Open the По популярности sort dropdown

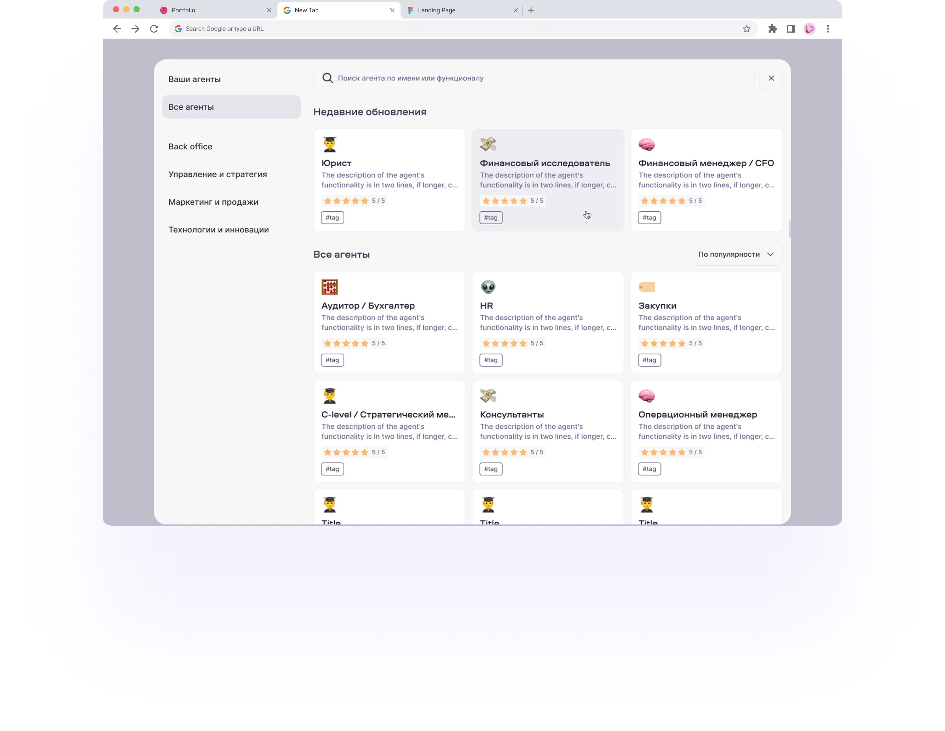735,254
